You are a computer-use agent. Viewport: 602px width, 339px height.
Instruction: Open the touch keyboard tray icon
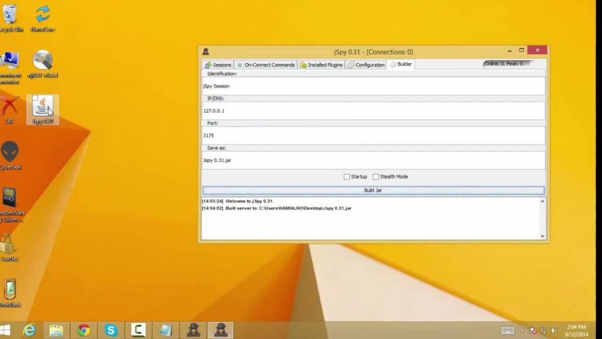click(507, 330)
